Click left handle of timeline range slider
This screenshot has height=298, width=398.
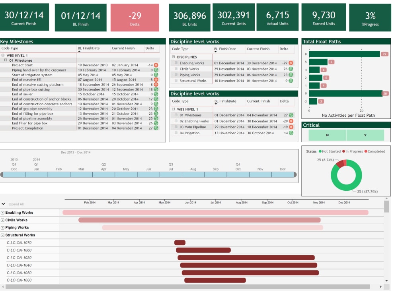2,174
